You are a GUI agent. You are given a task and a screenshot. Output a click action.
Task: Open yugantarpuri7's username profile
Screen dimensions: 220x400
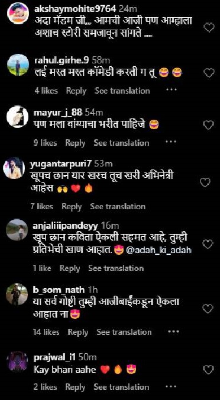click(x=60, y=164)
